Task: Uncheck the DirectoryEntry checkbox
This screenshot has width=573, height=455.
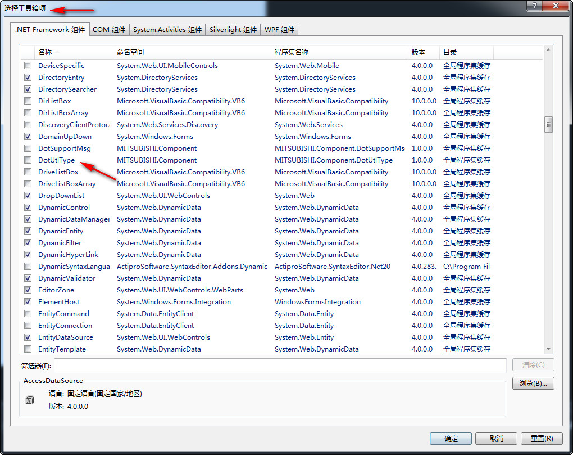Action: click(x=28, y=78)
